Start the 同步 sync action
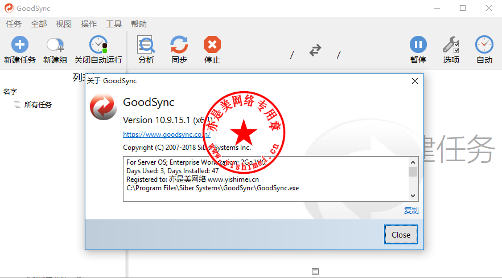The image size is (502, 278). (x=179, y=50)
